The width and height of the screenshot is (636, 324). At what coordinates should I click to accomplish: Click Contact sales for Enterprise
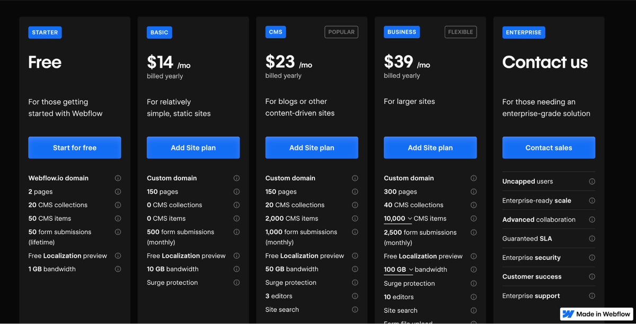pyautogui.click(x=549, y=147)
